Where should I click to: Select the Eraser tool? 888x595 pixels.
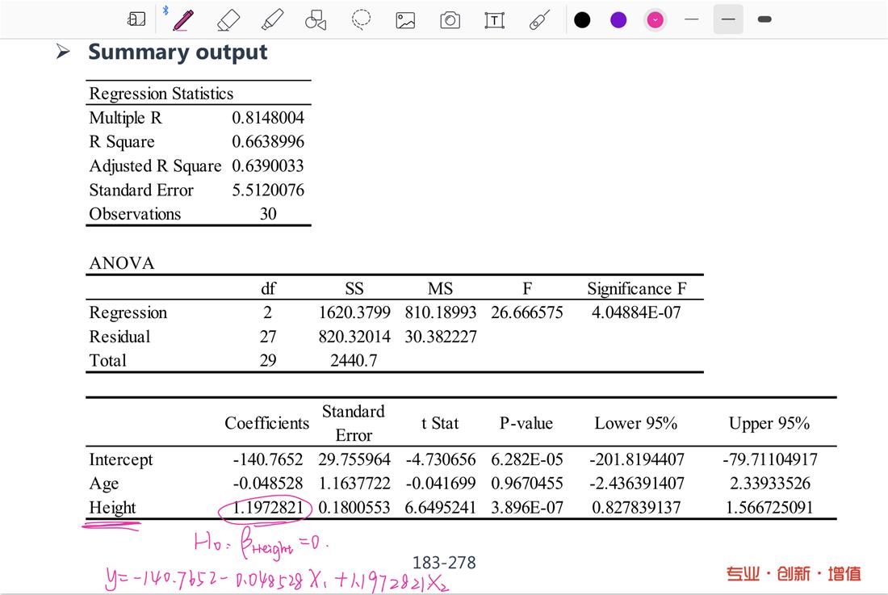pos(228,19)
